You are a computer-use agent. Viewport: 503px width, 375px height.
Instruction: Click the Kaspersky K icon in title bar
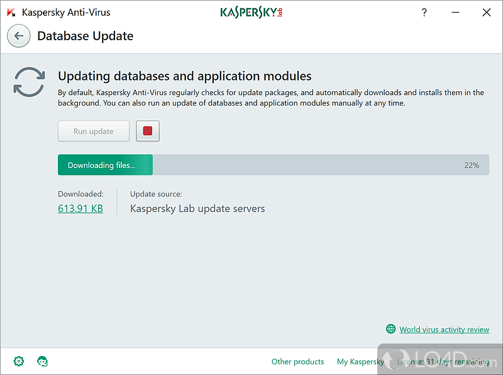tap(11, 12)
